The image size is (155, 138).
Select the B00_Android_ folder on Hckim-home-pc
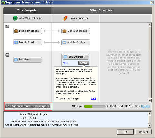(x=76, y=57)
